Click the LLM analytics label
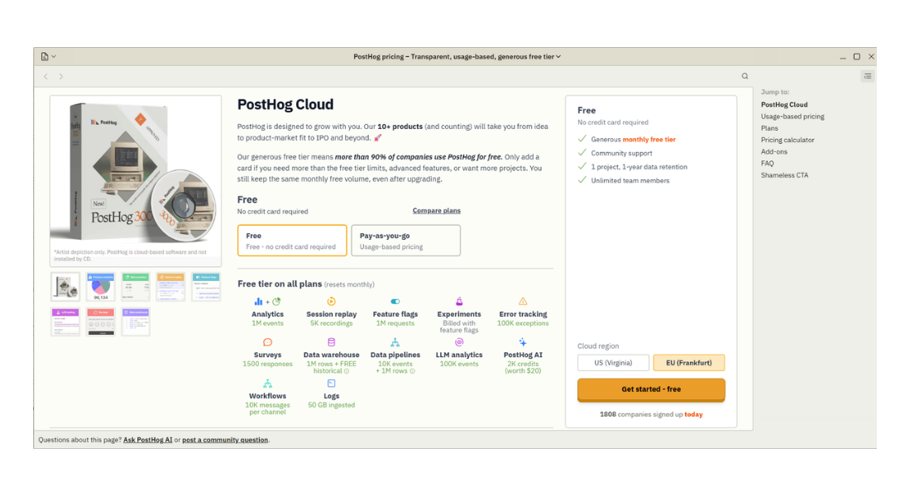910x496 pixels. [459, 355]
